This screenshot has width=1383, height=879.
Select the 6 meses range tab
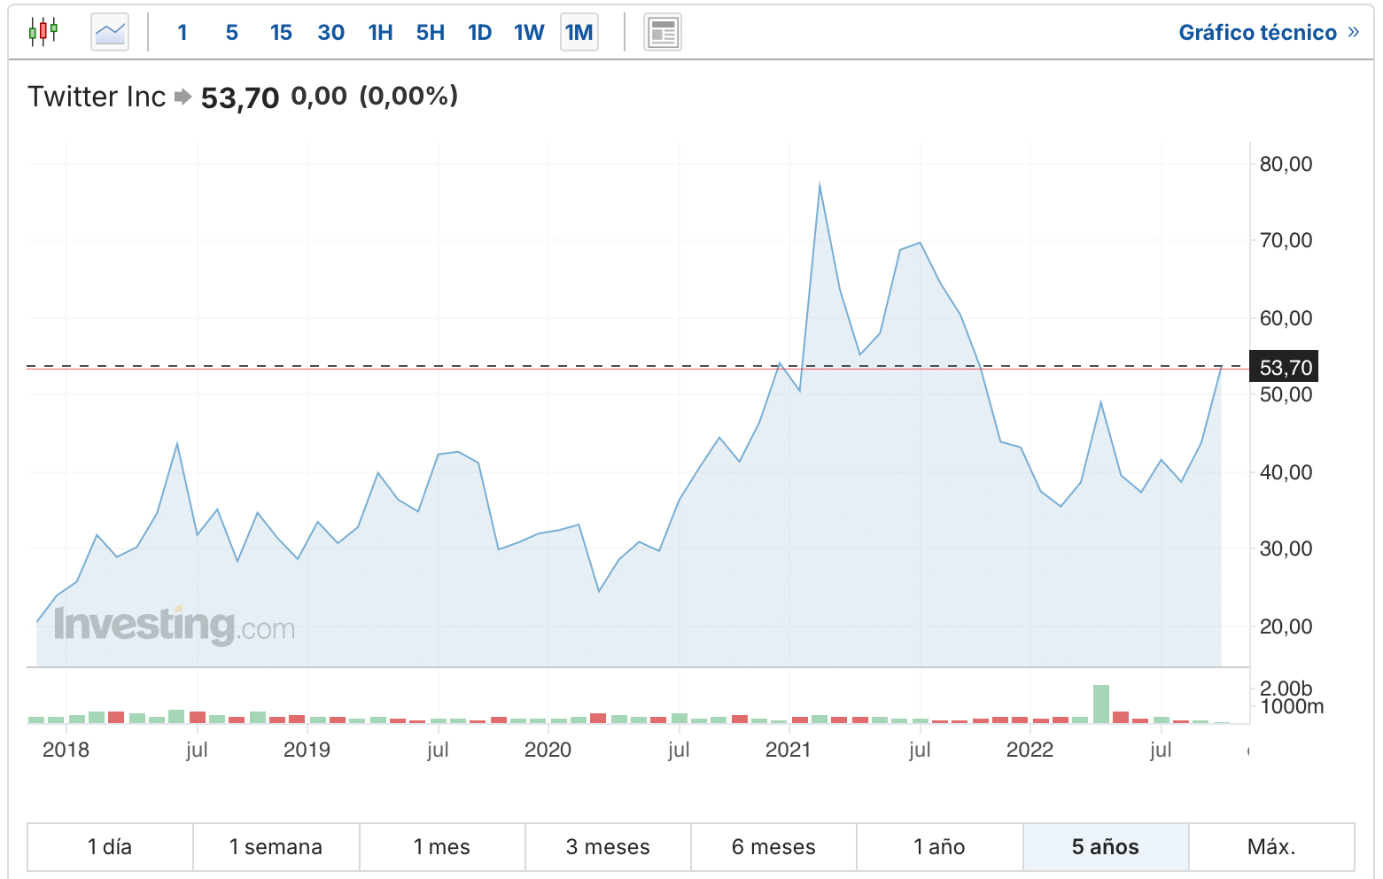pyautogui.click(x=773, y=847)
